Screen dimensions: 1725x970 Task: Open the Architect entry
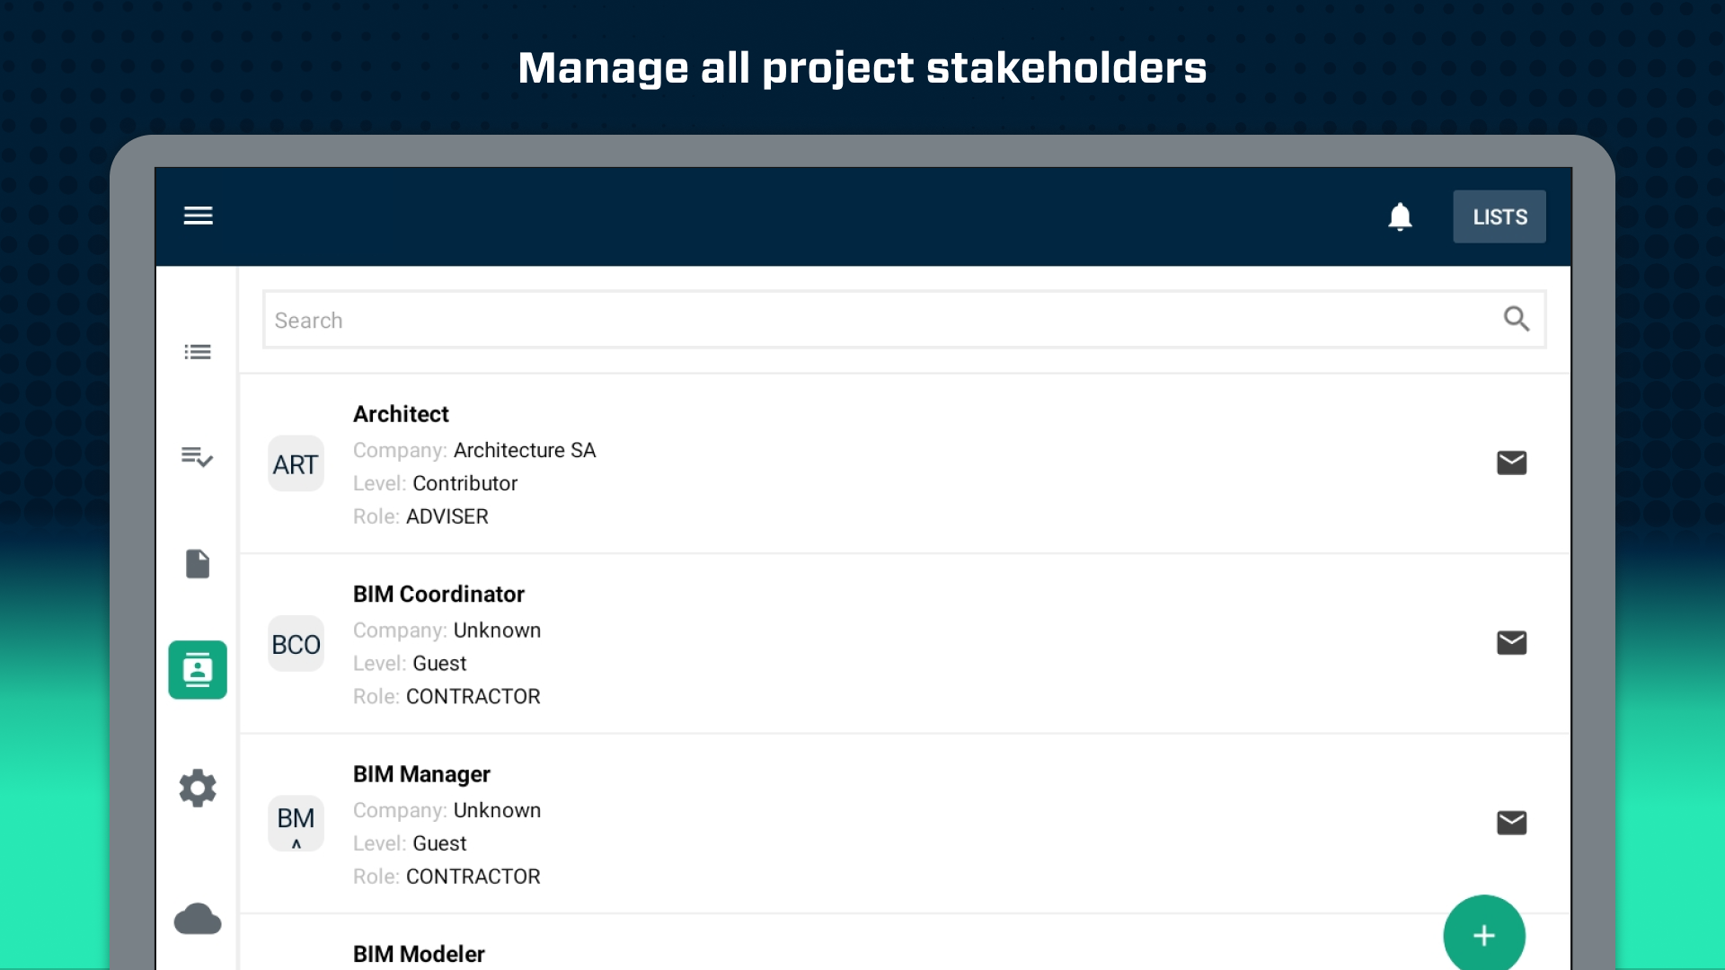point(905,463)
